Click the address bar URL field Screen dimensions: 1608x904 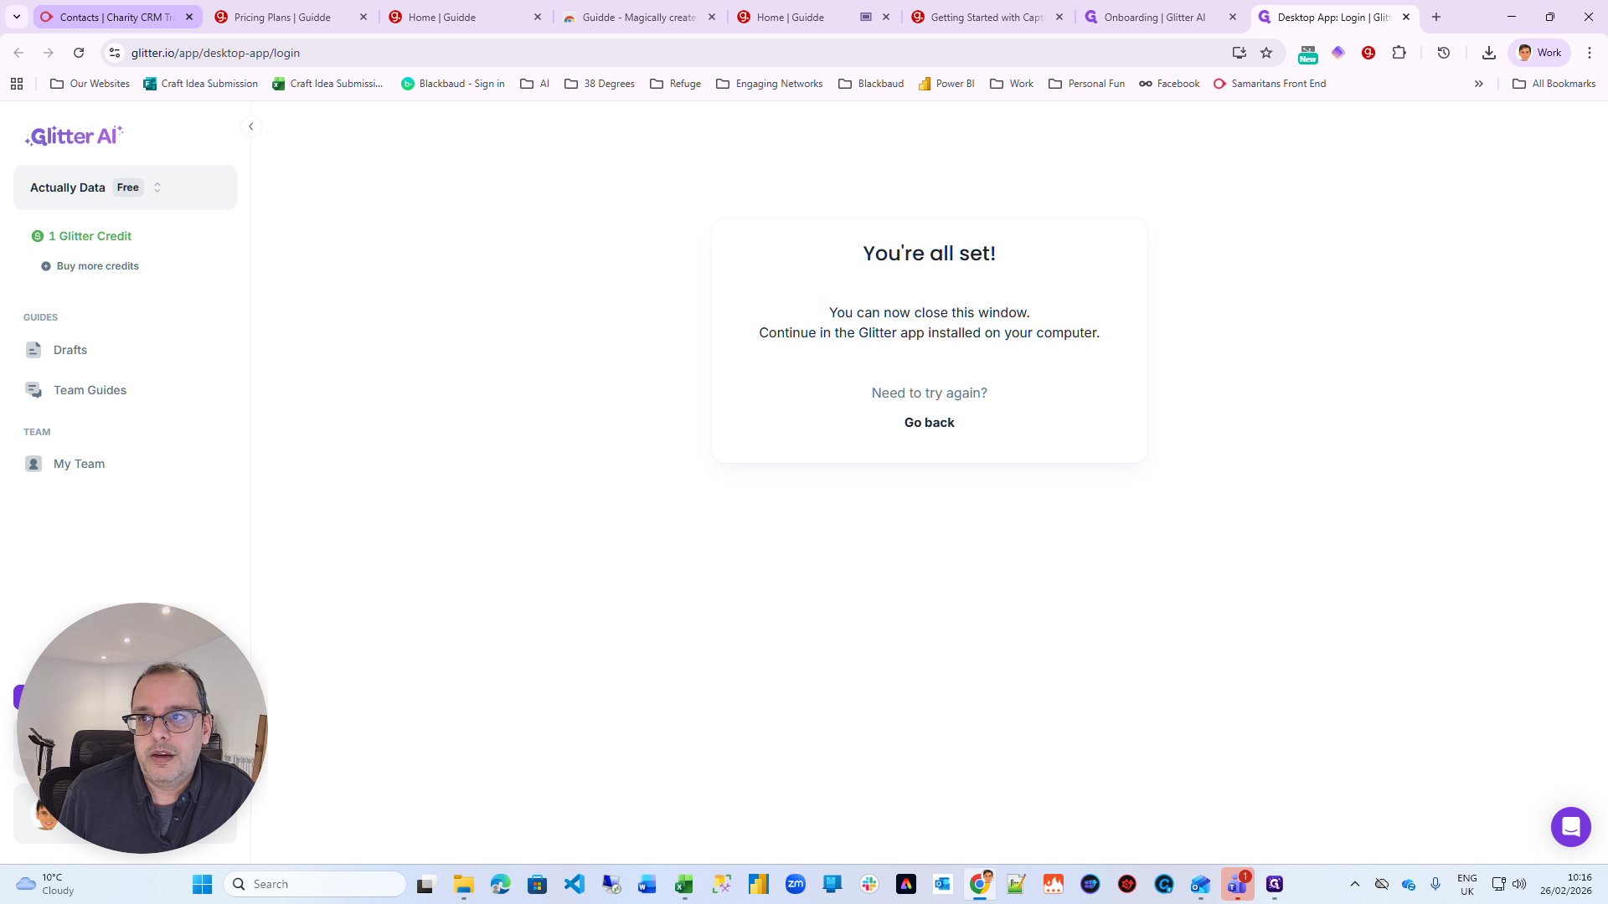coord(586,53)
